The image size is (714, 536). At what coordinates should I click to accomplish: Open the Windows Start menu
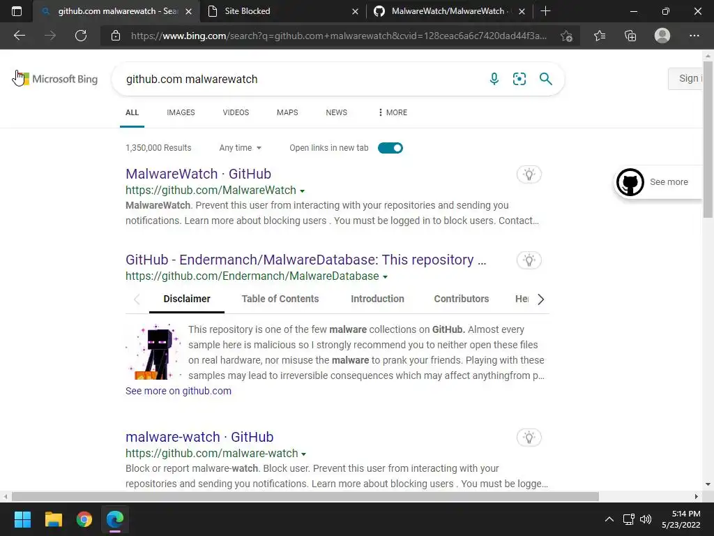tap(22, 519)
